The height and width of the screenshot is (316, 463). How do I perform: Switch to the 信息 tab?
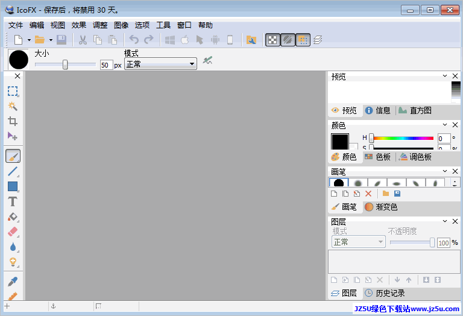tap(378, 110)
